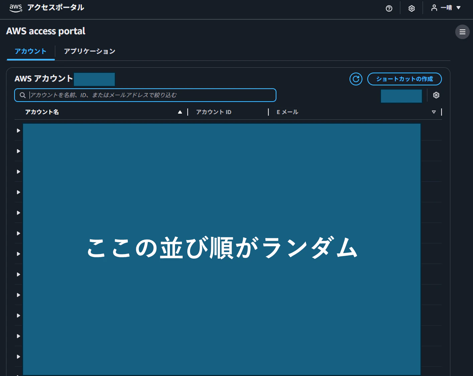Viewport: 473px width, 376px height.
Task: Open the help question mark icon
Action: [389, 8]
